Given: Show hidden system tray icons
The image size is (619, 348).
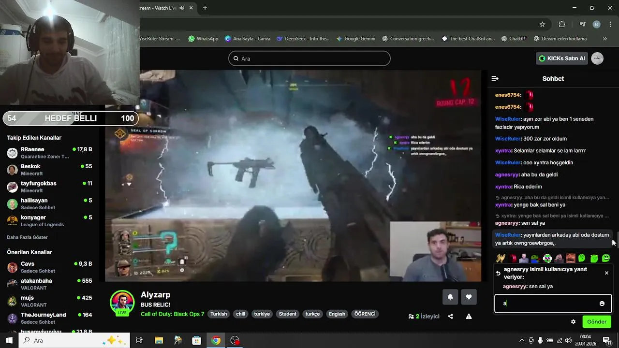Looking at the screenshot, I should (521, 340).
